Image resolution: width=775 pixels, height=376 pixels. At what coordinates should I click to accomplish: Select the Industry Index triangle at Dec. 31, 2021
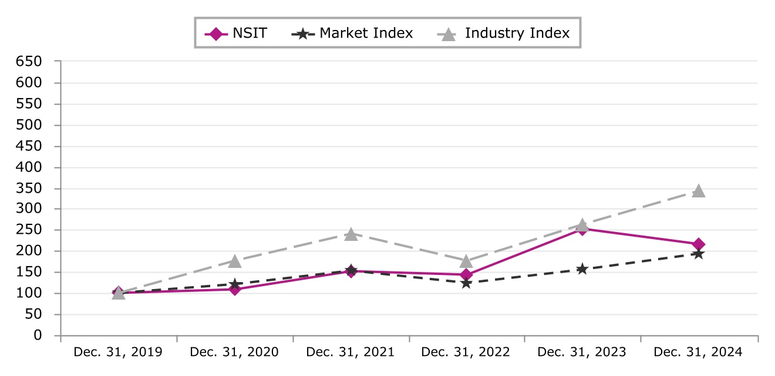click(x=351, y=234)
